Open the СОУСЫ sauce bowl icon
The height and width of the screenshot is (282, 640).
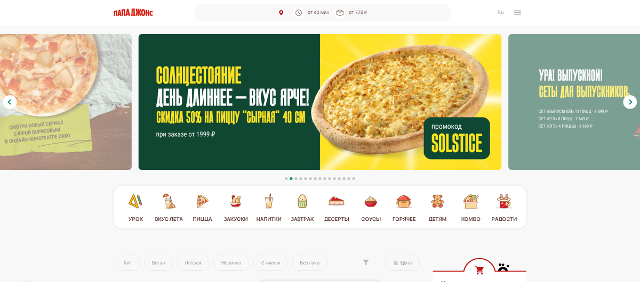tap(371, 201)
